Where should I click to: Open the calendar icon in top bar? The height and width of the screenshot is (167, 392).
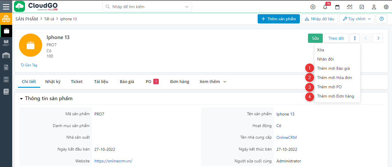(337, 7)
